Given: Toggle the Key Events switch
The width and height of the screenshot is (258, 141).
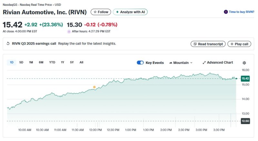Looking at the screenshot, I should (140, 63).
